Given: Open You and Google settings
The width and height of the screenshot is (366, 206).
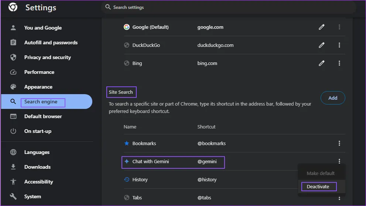Looking at the screenshot, I should (43, 28).
